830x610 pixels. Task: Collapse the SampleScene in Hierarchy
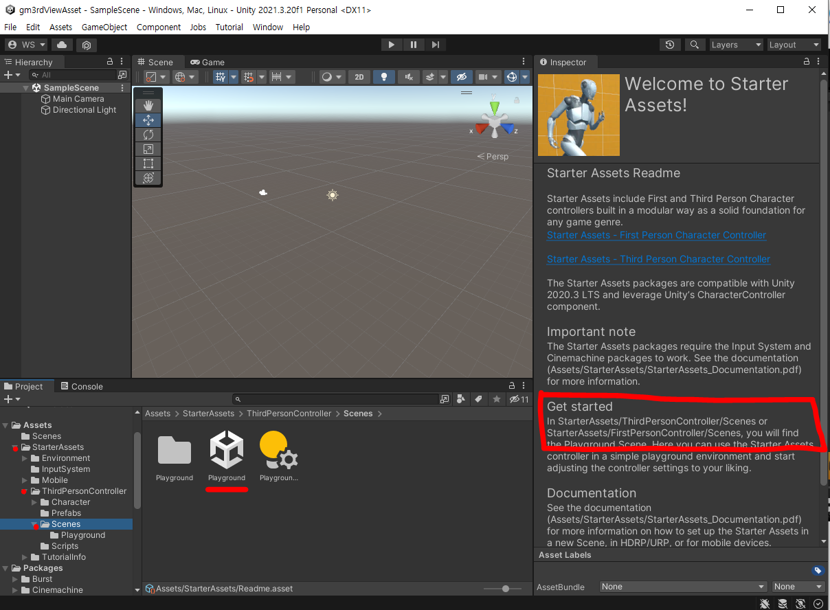click(x=26, y=88)
